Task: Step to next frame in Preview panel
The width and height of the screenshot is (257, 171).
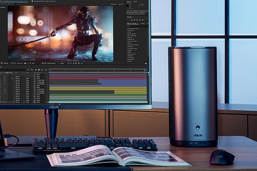Action: (x=140, y=20)
